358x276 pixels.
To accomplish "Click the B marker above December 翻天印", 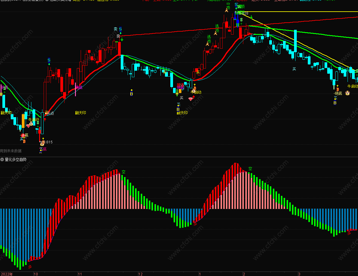I will click(178, 109).
